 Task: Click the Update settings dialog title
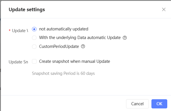click(27, 9)
